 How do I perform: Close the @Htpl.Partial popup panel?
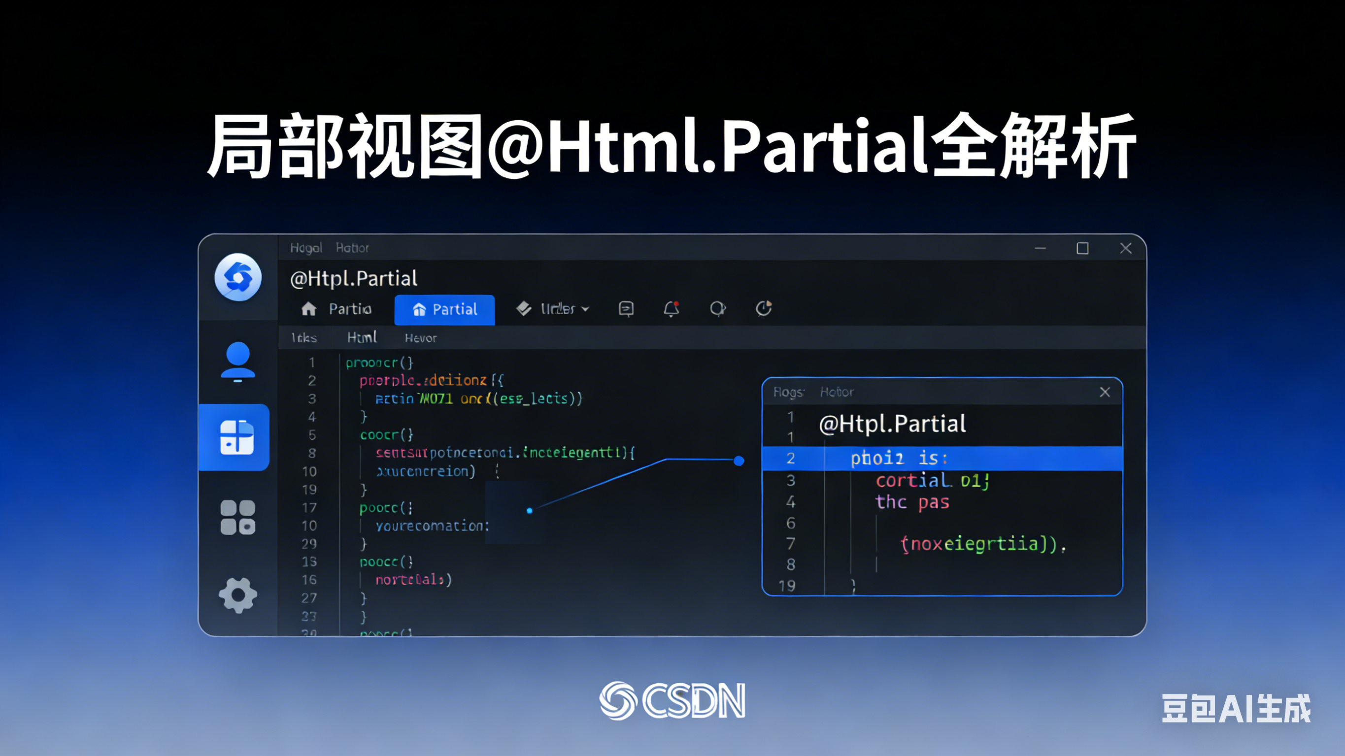tap(1104, 392)
